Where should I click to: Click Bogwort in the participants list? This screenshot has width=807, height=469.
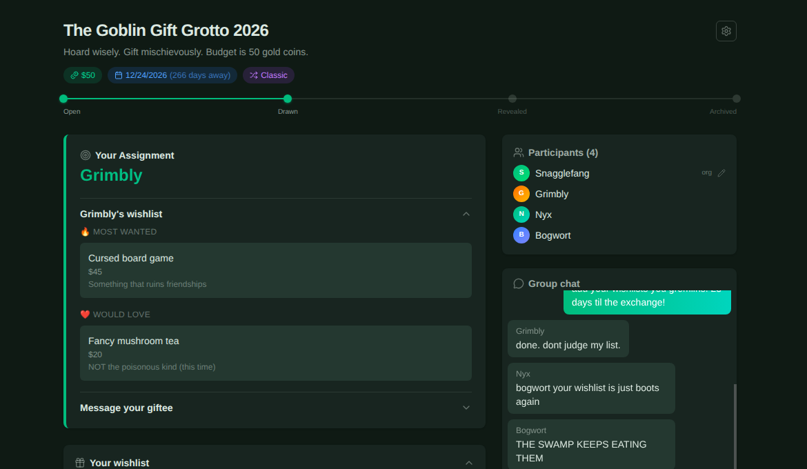coord(552,235)
